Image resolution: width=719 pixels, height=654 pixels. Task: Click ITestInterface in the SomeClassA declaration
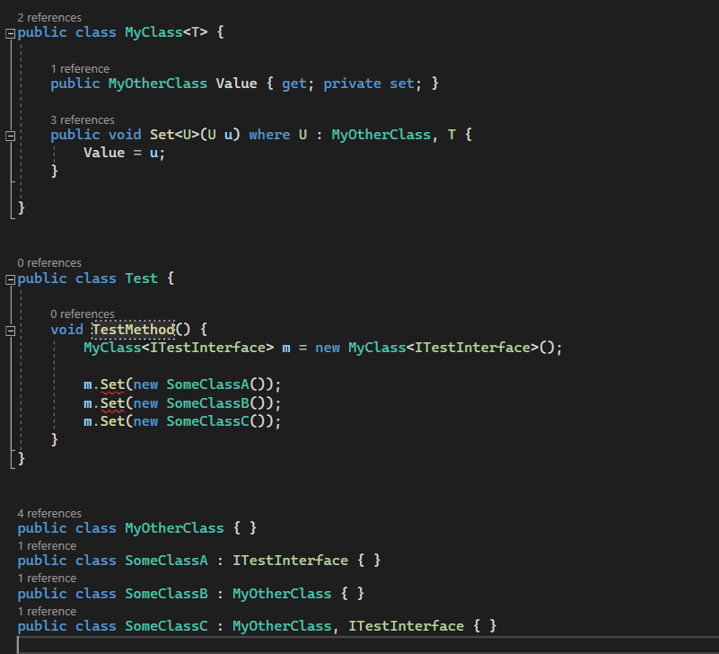coord(290,561)
